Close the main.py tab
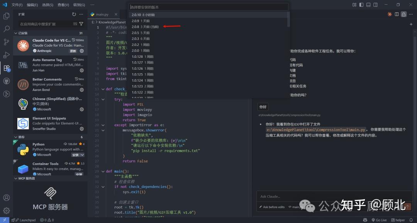Image resolution: width=417 pixels, height=223 pixels. pyautogui.click(x=116, y=14)
